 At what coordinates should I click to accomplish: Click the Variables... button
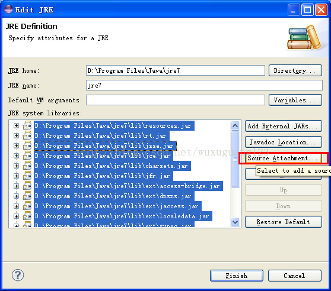point(295,100)
